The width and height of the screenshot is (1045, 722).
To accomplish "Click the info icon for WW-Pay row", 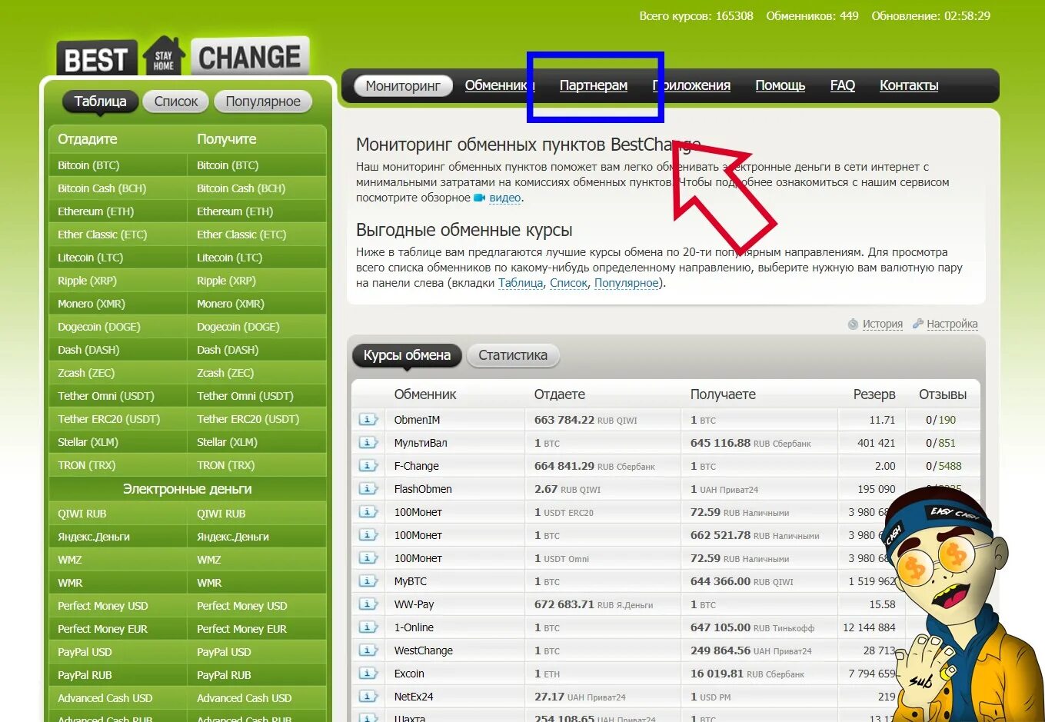I will tap(368, 604).
